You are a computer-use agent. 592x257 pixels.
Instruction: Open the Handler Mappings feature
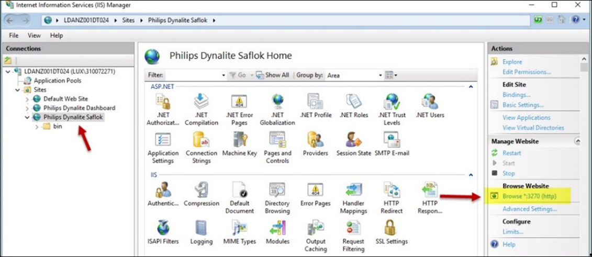coord(353,191)
